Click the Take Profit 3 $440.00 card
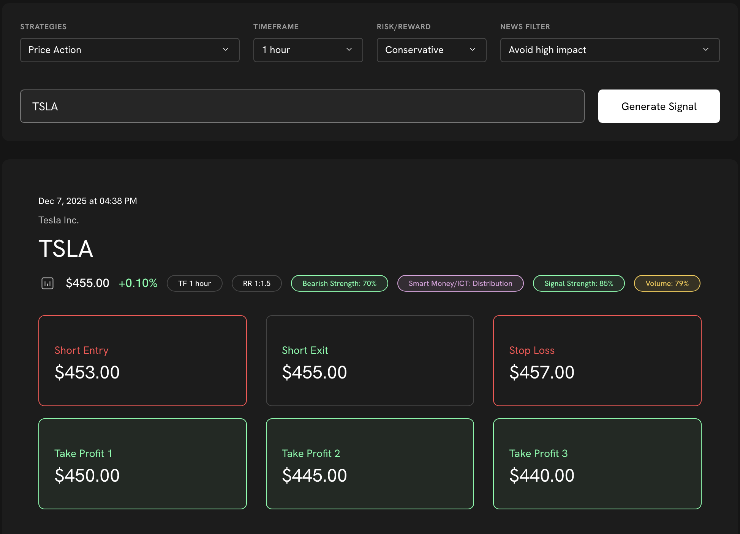Viewport: 740px width, 534px height. pyautogui.click(x=597, y=463)
